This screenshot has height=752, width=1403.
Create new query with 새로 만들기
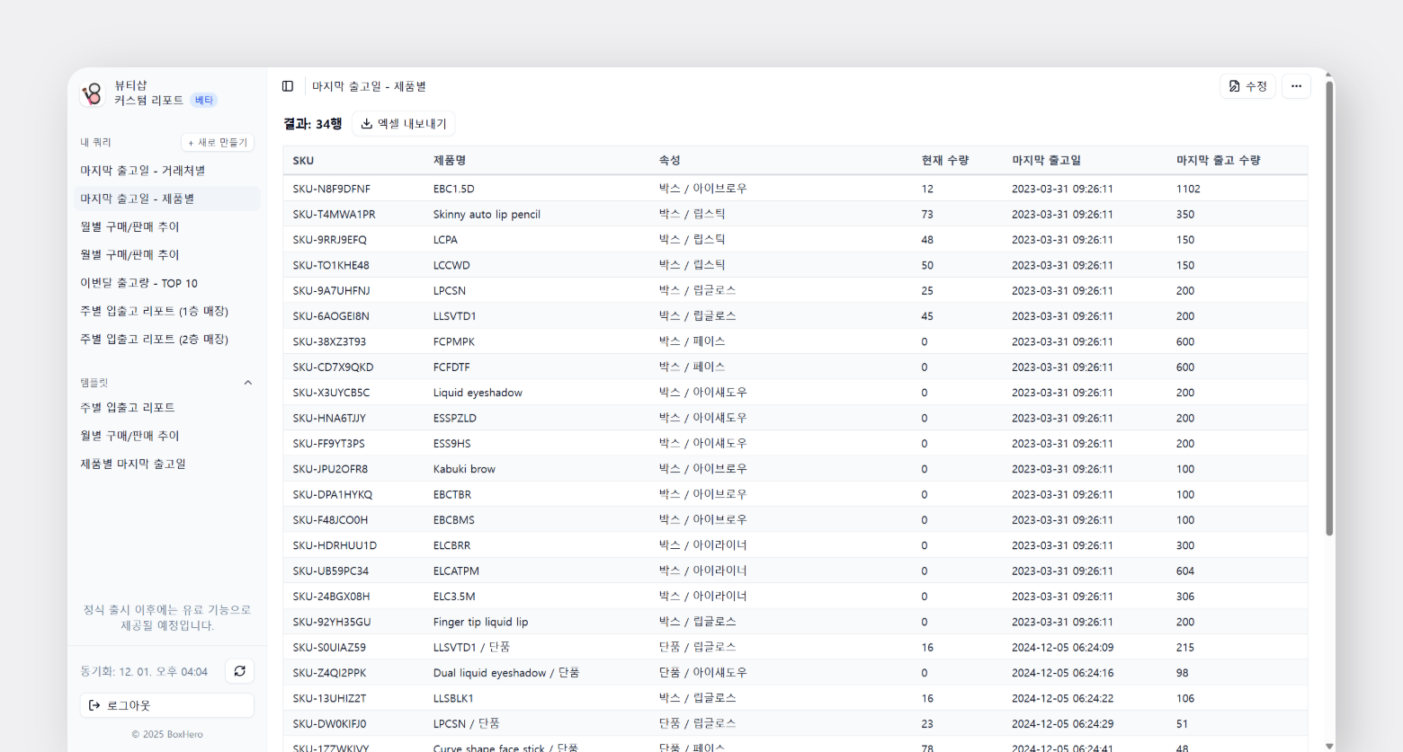coord(218,143)
